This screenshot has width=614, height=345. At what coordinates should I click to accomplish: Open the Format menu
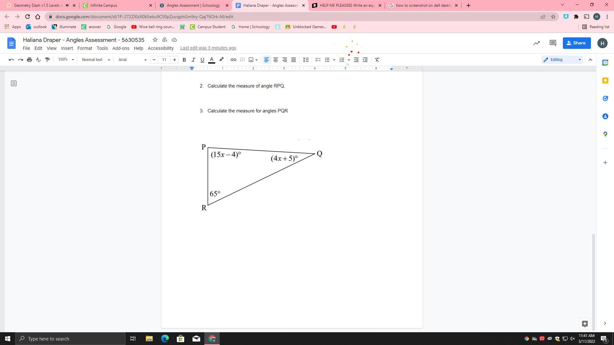click(x=84, y=48)
